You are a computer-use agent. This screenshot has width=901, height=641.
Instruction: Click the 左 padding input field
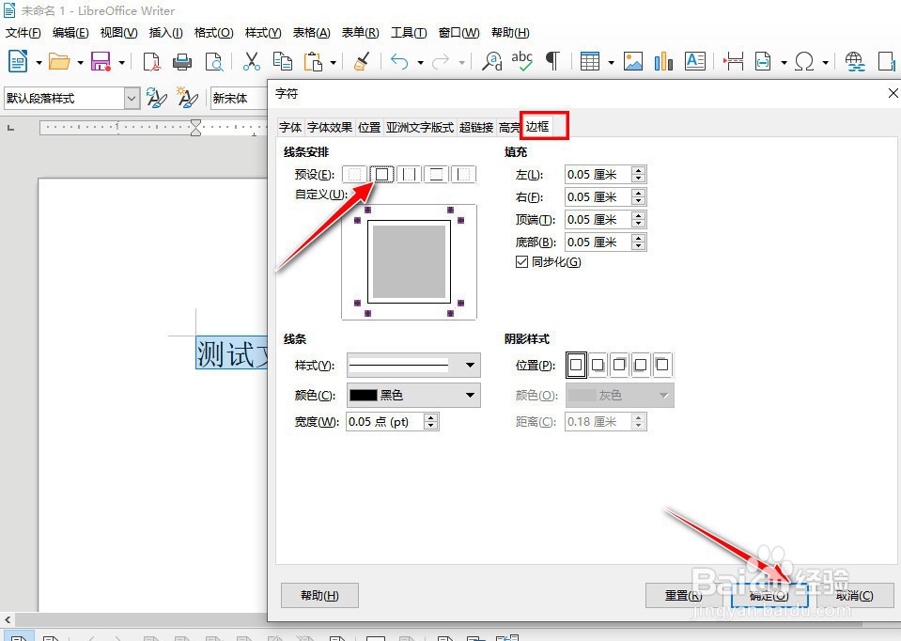click(605, 174)
